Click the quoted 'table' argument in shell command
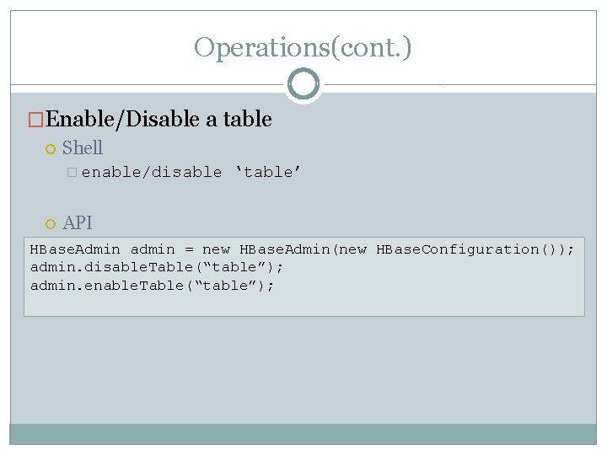Screen dimensions: 607x455 point(268,173)
